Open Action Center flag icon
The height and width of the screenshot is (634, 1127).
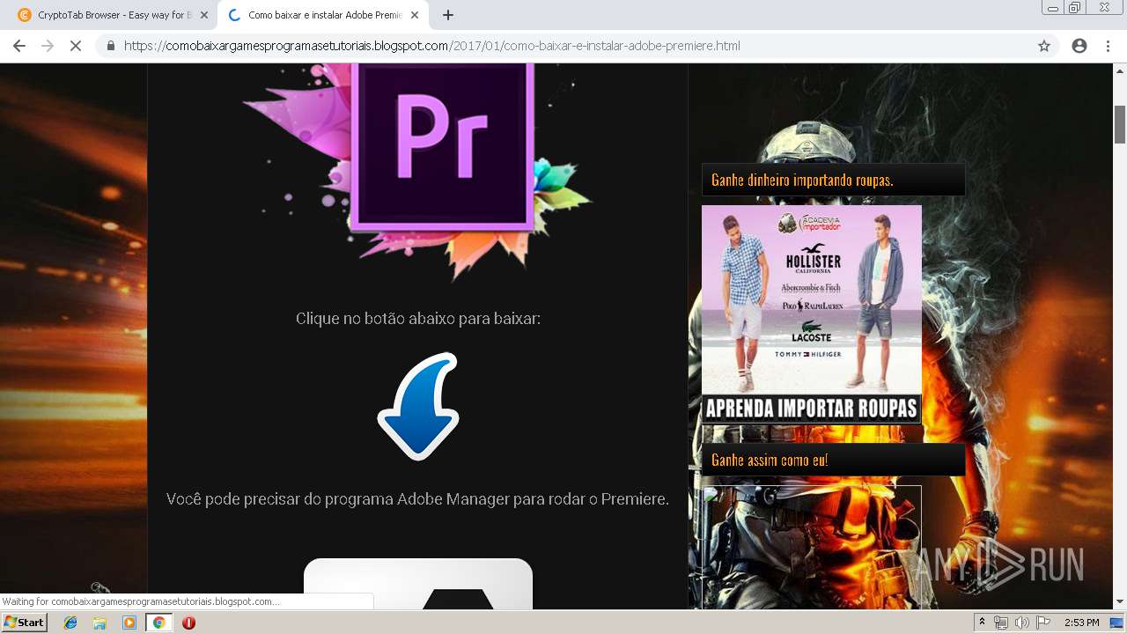(x=1043, y=623)
